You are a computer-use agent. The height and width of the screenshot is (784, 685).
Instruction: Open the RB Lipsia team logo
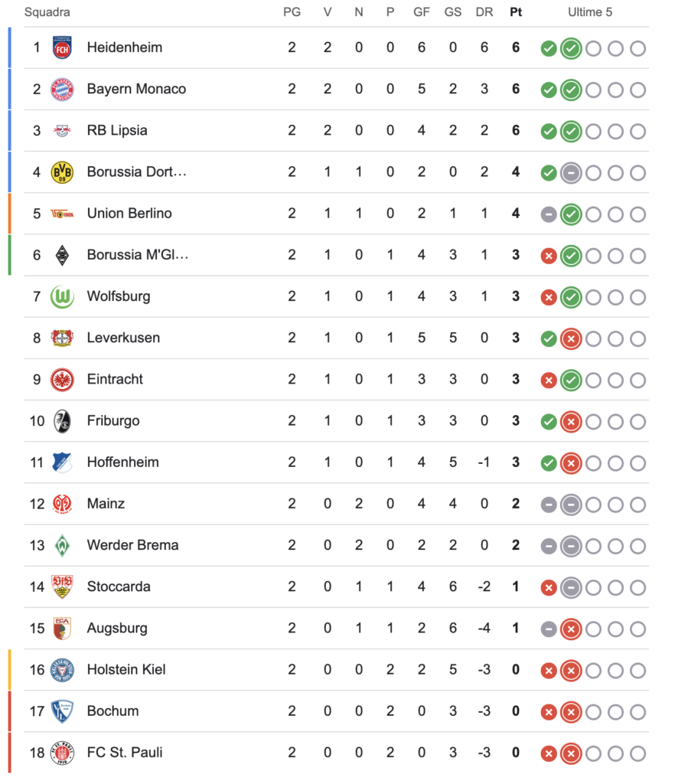(62, 130)
